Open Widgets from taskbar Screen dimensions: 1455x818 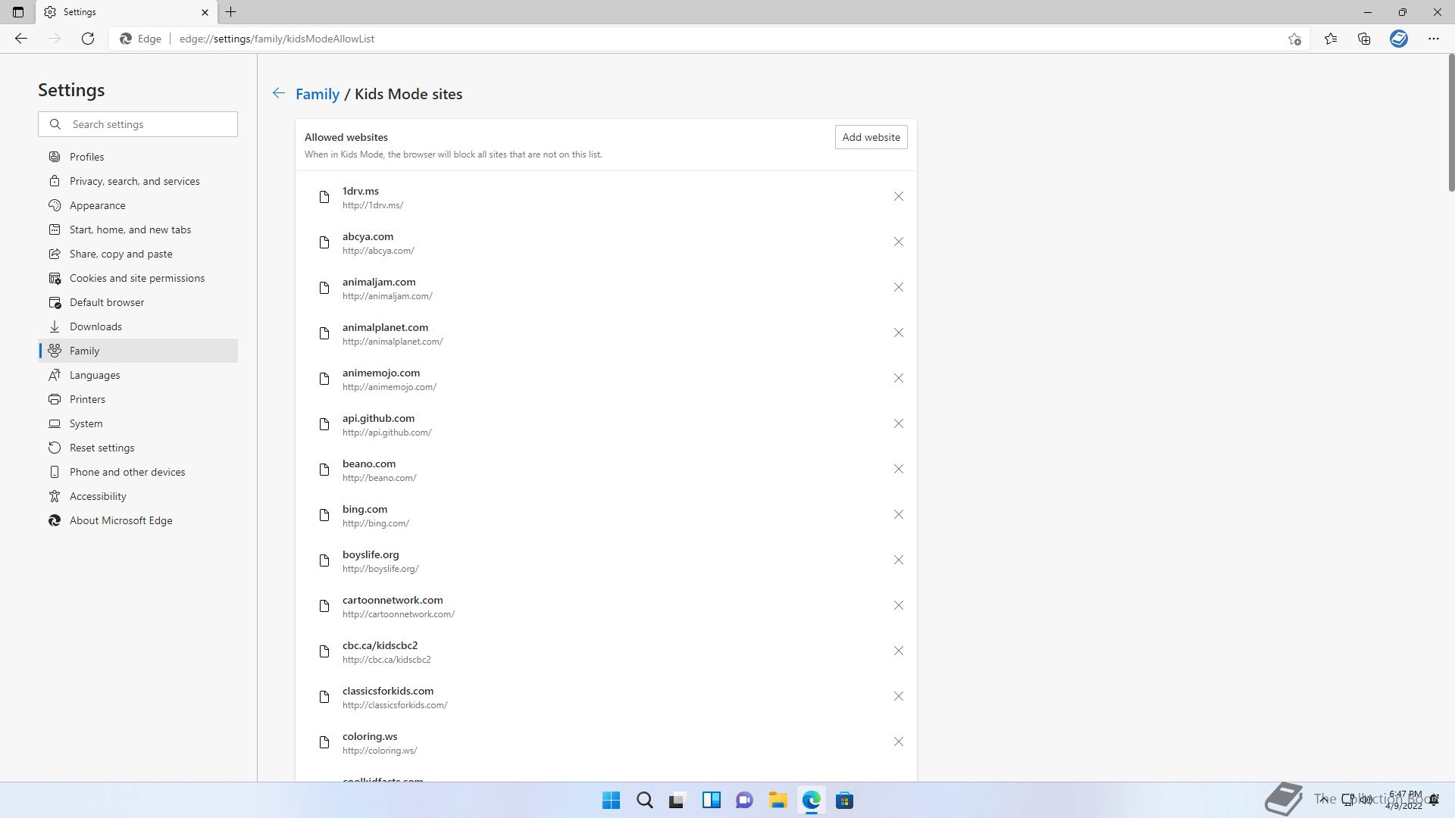point(712,801)
